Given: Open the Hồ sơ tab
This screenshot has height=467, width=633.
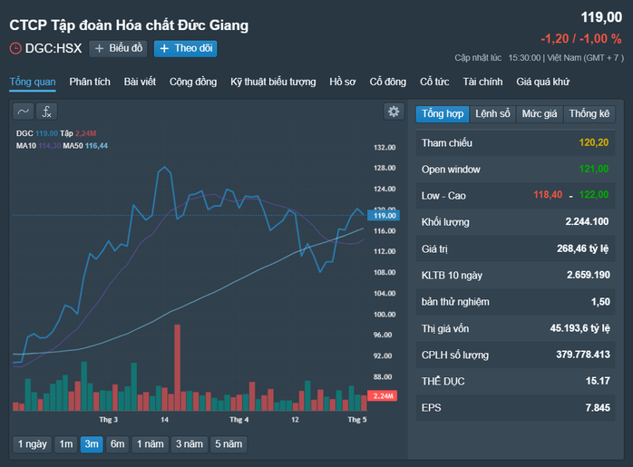Looking at the screenshot, I should click(x=342, y=82).
